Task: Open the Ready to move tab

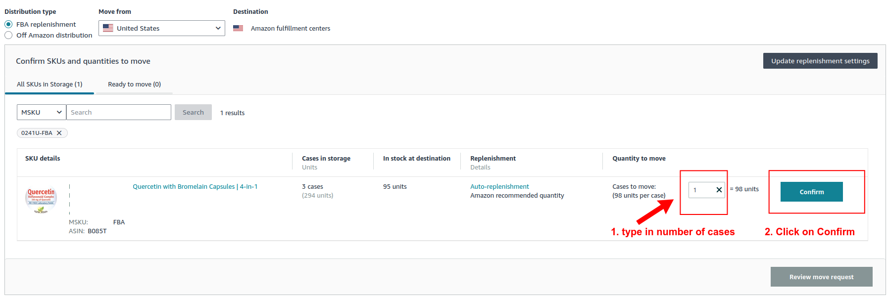Action: pyautogui.click(x=134, y=85)
